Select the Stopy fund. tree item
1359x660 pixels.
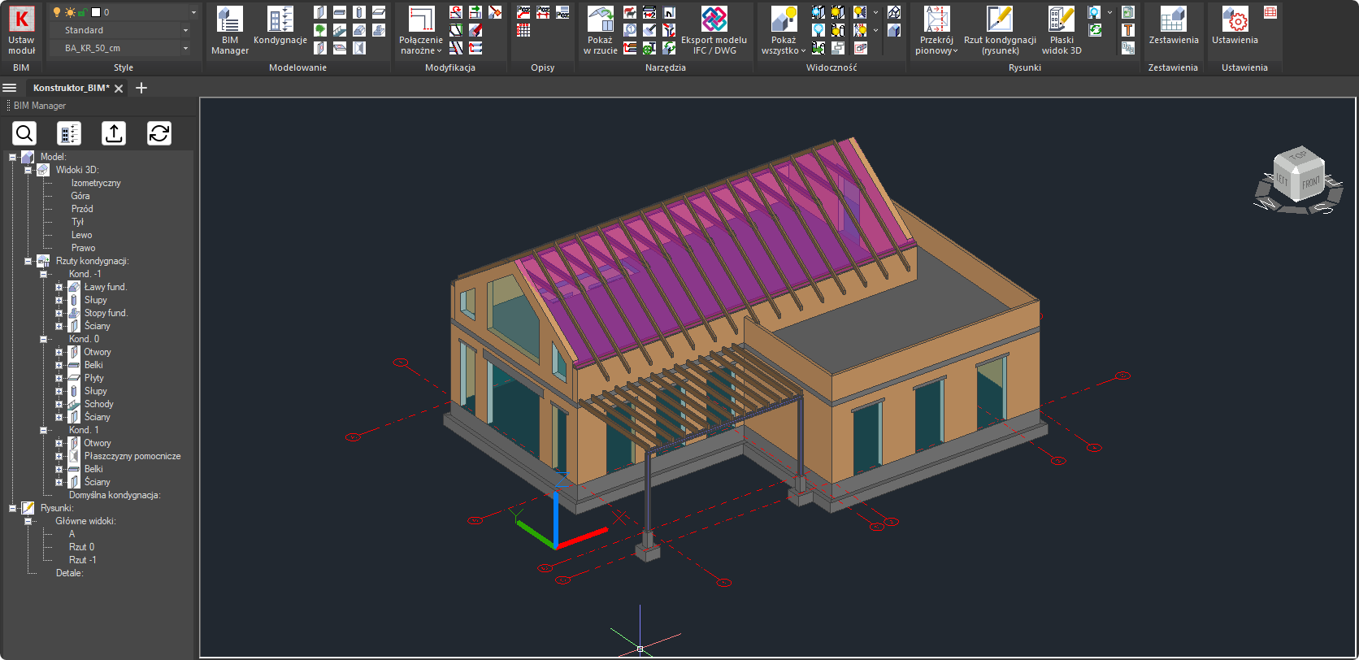tap(106, 313)
